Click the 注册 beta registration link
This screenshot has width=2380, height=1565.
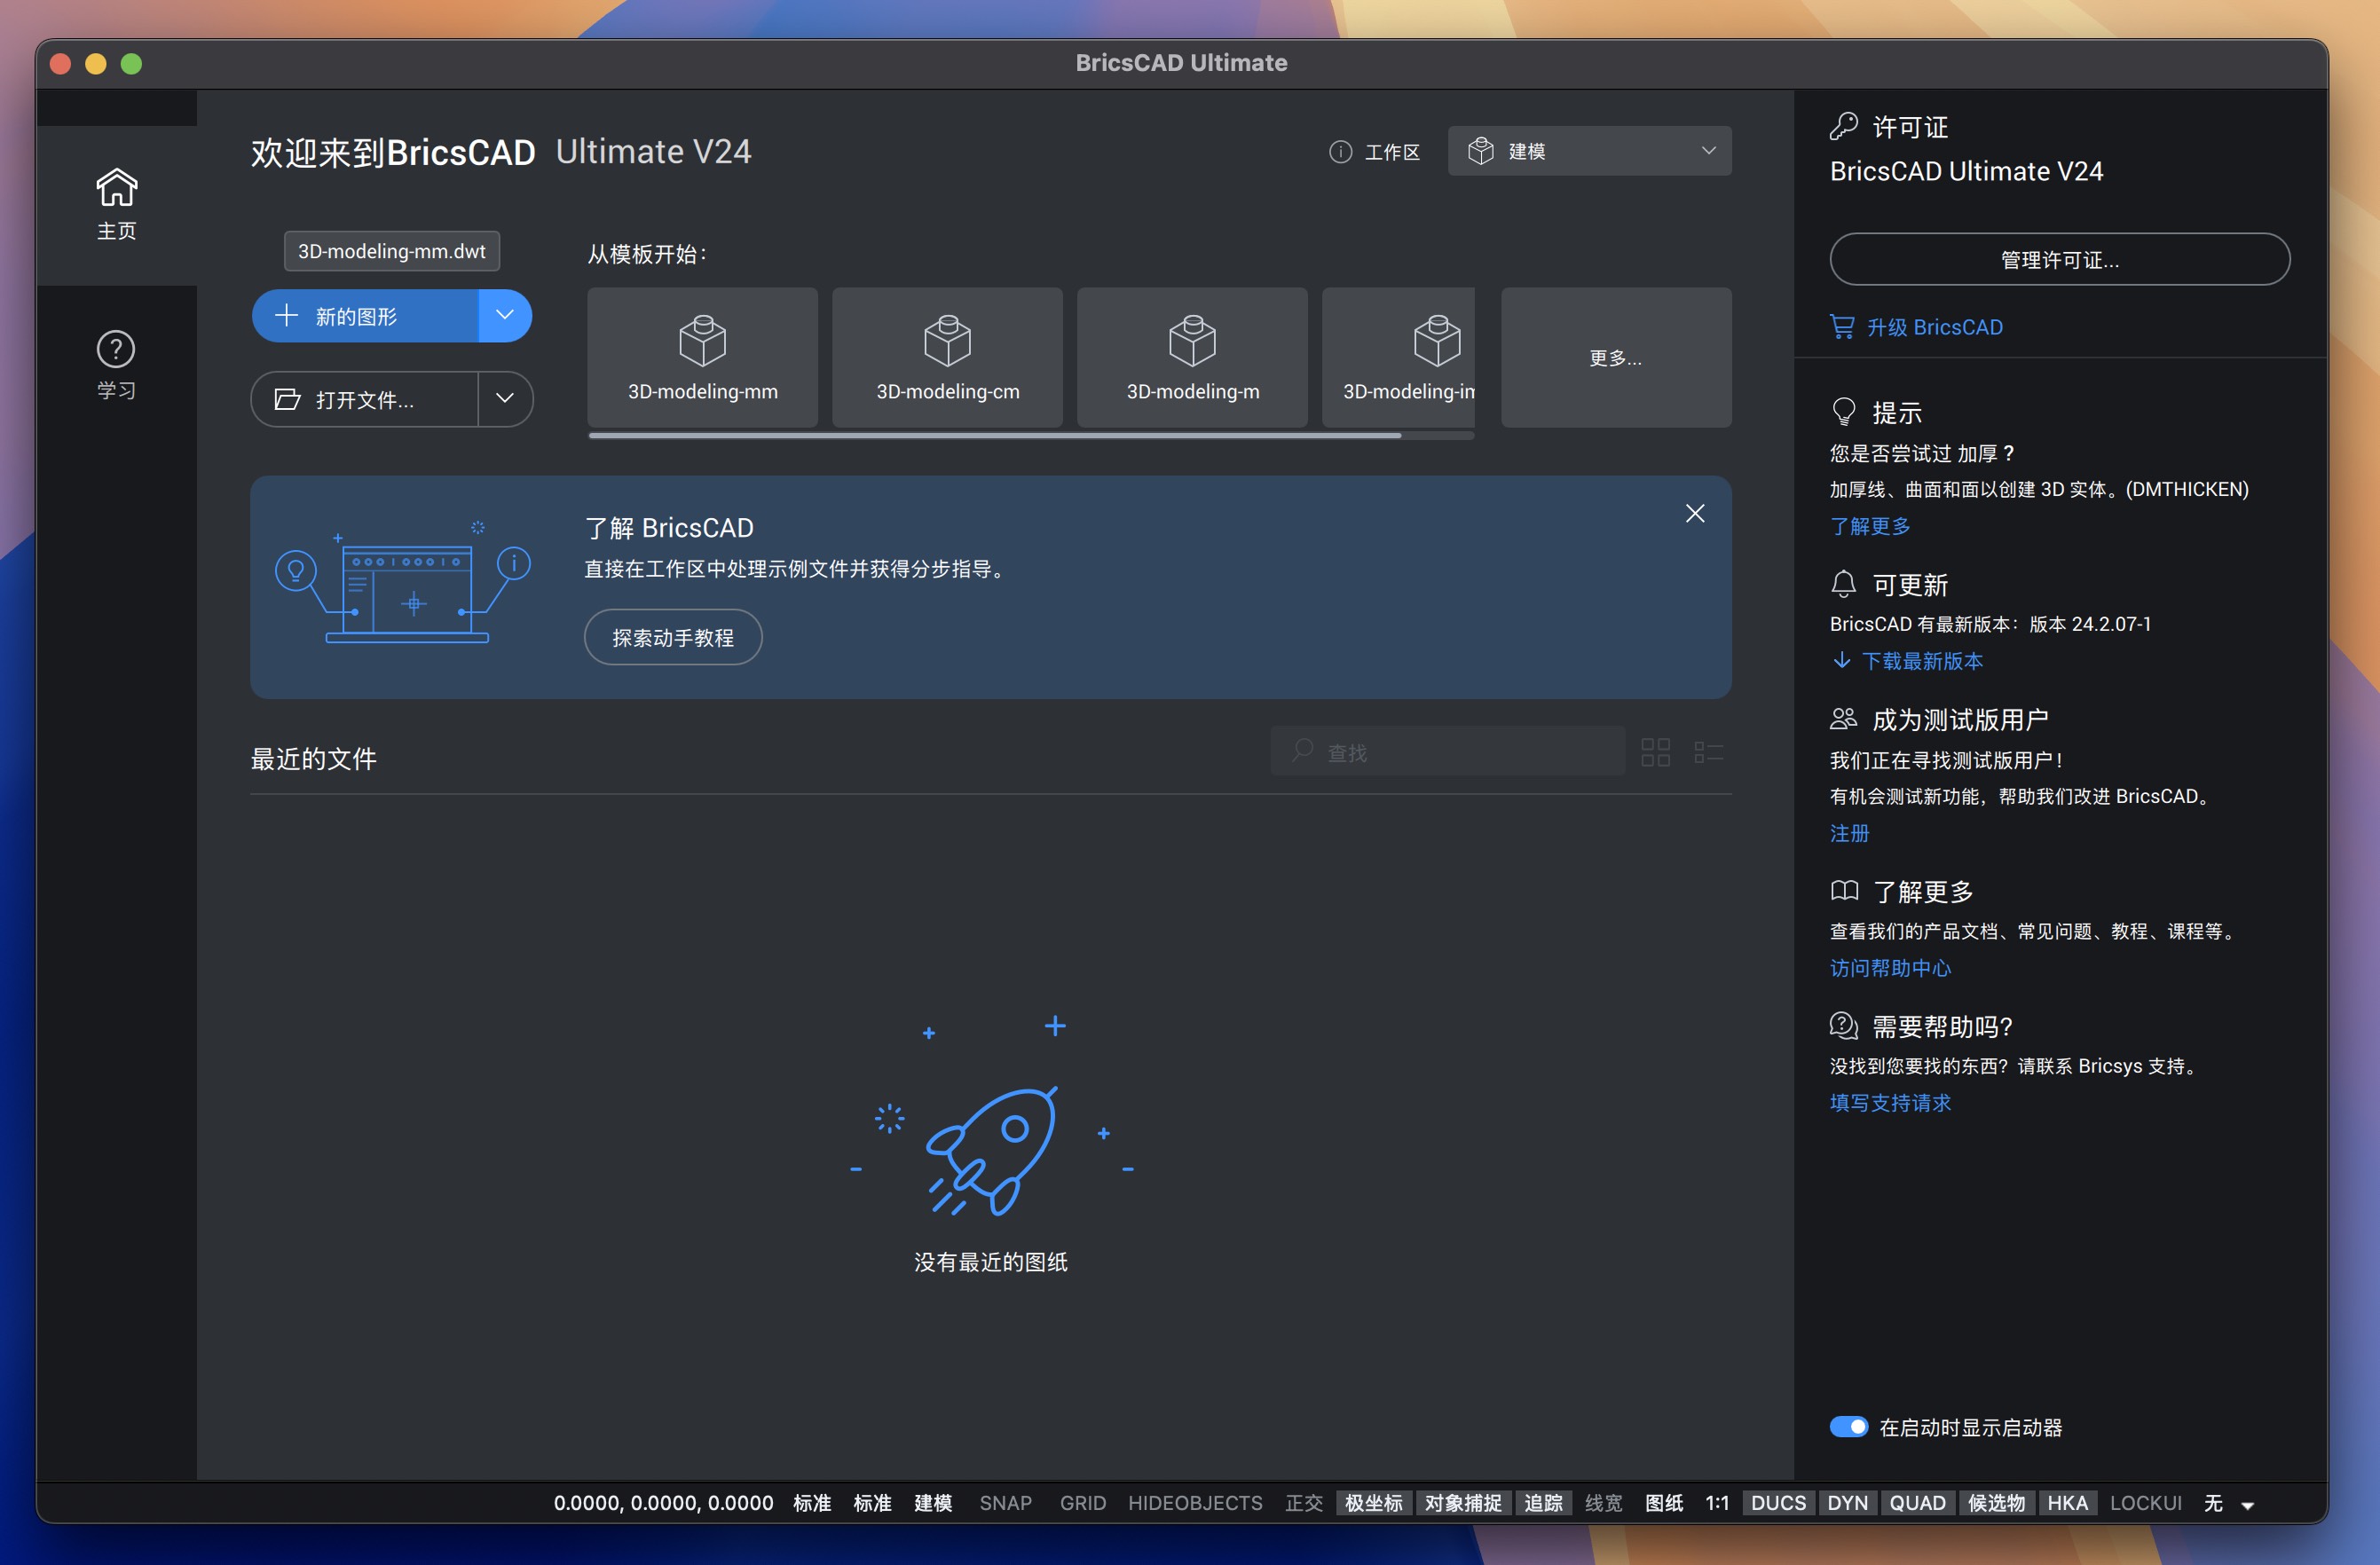1849,832
